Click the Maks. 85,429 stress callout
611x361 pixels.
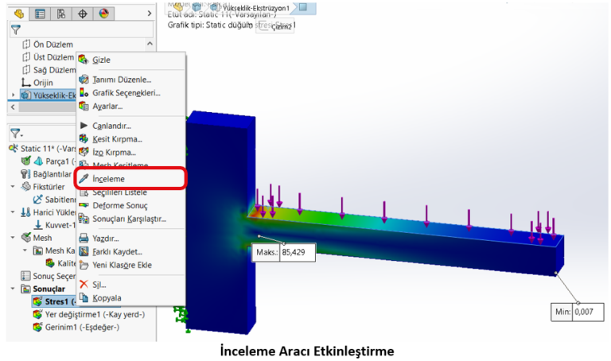pyautogui.click(x=281, y=251)
